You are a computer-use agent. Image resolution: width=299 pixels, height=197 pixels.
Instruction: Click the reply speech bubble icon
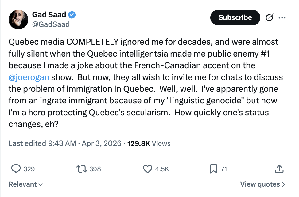[x=16, y=169]
